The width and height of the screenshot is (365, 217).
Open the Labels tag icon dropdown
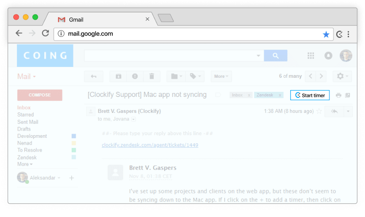[195, 76]
